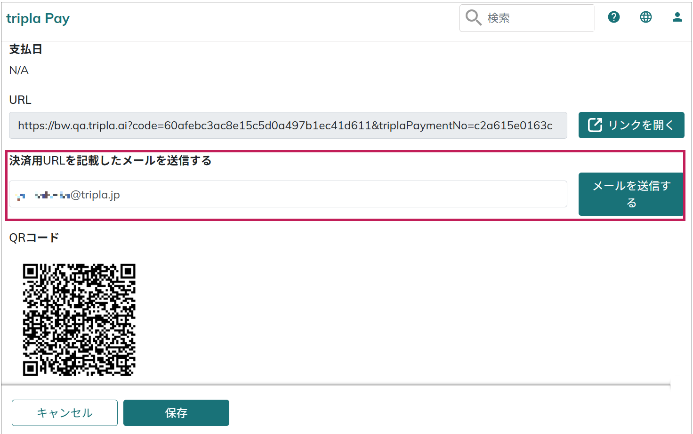The height and width of the screenshot is (434, 693).
Task: Click the search magnifier icon
Action: [x=473, y=18]
